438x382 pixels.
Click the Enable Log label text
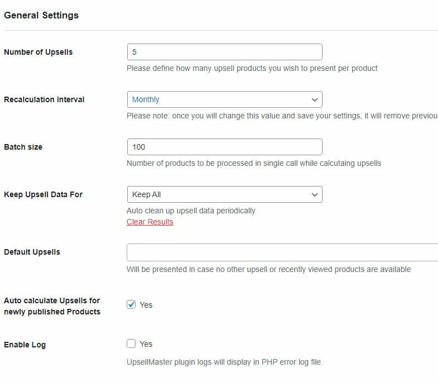point(25,345)
